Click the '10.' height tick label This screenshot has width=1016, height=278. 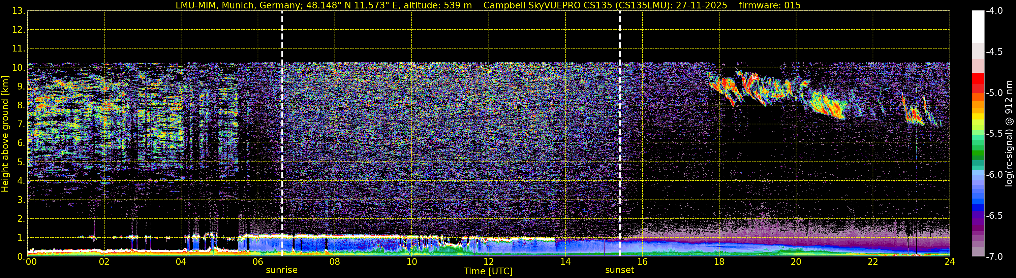19,68
